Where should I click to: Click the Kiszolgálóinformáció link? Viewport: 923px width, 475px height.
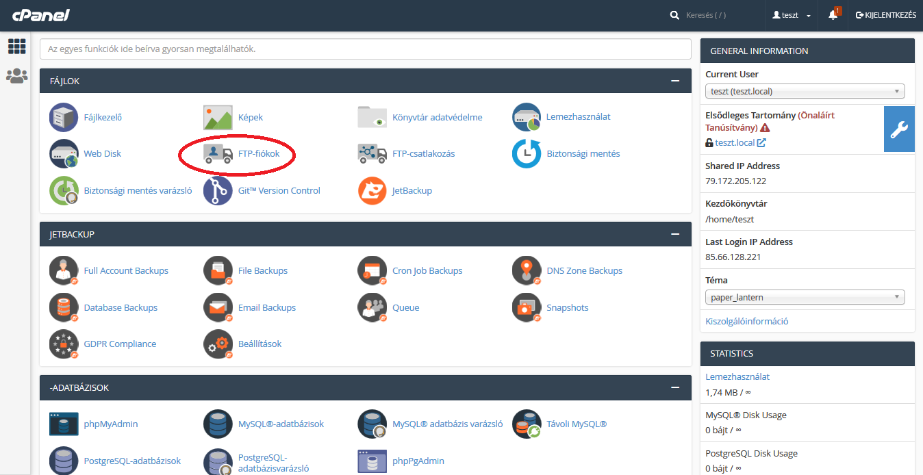[x=747, y=321]
